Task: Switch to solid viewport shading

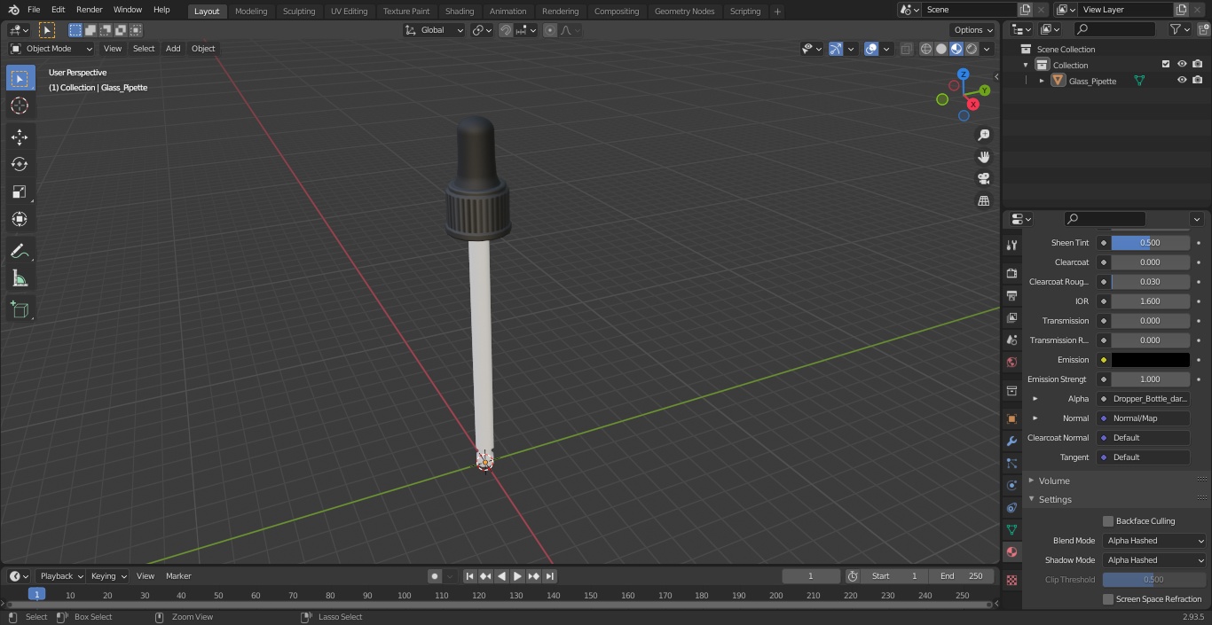Action: pos(940,49)
